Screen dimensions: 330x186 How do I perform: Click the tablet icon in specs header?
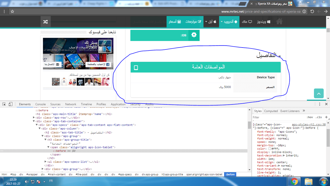point(136,68)
